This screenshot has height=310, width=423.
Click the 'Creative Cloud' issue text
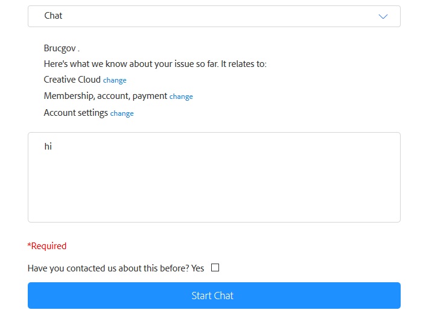pos(72,80)
